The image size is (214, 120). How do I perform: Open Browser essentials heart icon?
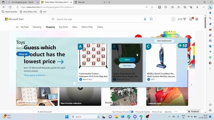tap(191, 7)
